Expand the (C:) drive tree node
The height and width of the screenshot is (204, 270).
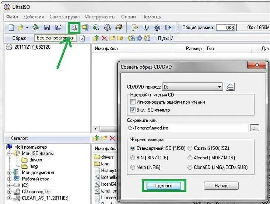[x=9, y=185]
